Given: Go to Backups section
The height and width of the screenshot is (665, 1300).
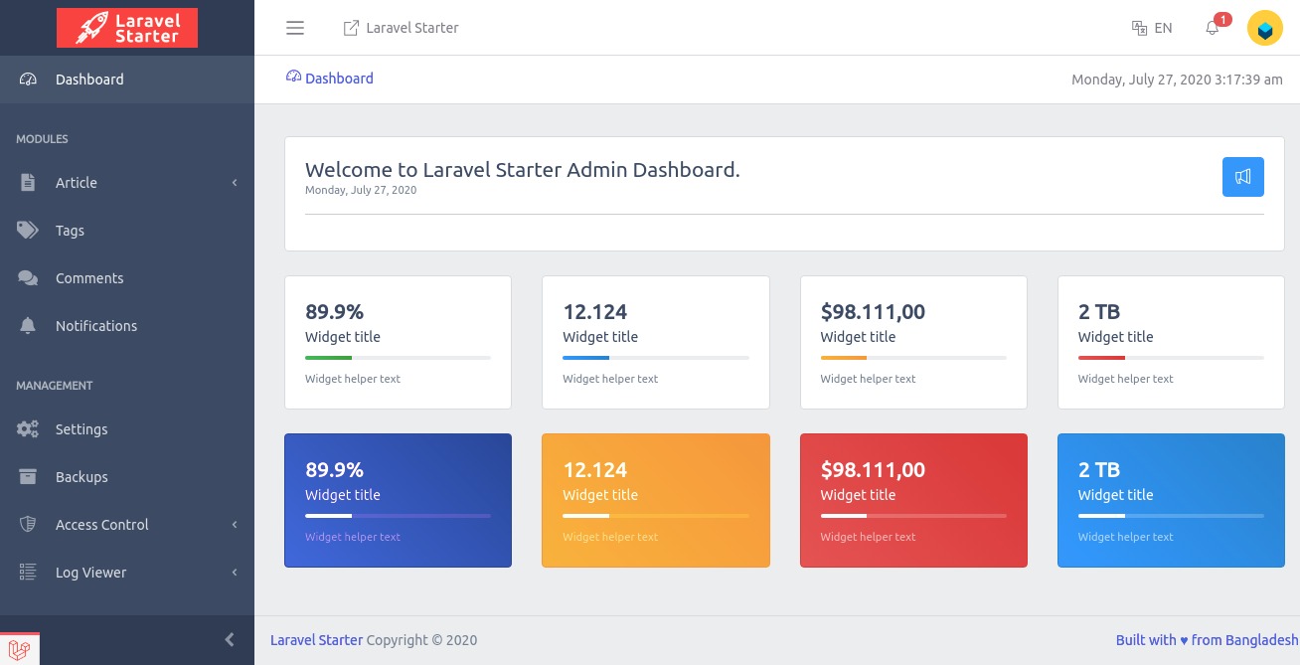Looking at the screenshot, I should click(x=127, y=477).
